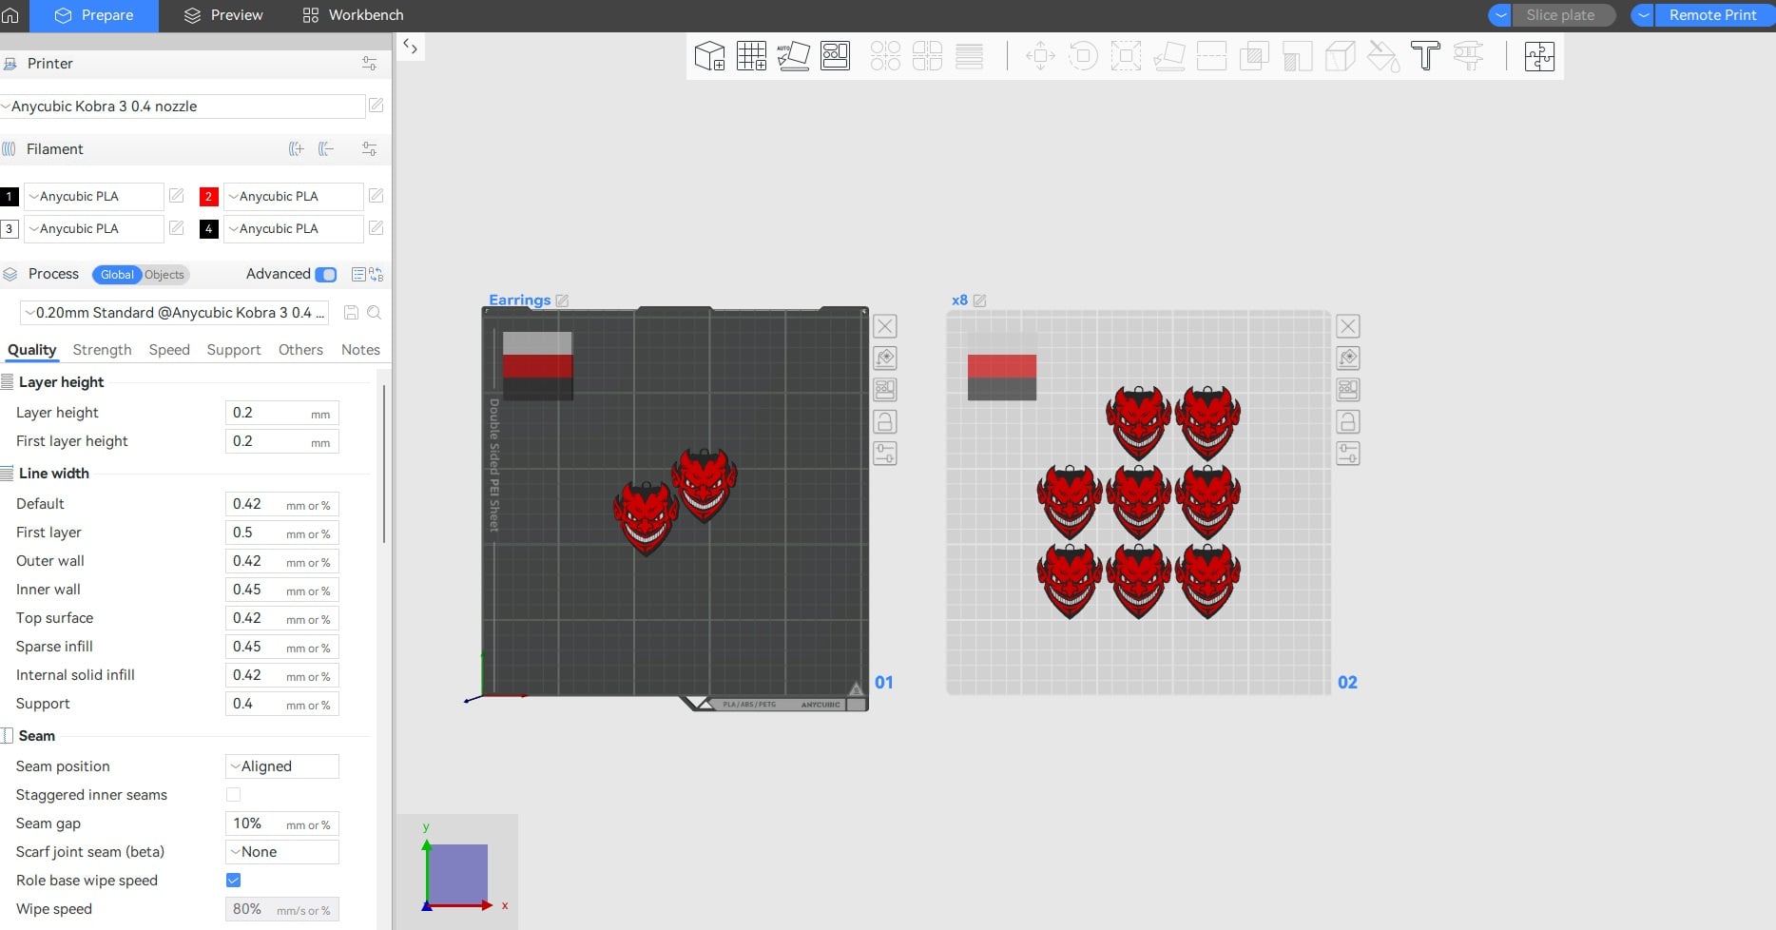Switch process scope to Objects
The height and width of the screenshot is (930, 1776).
[x=164, y=275]
